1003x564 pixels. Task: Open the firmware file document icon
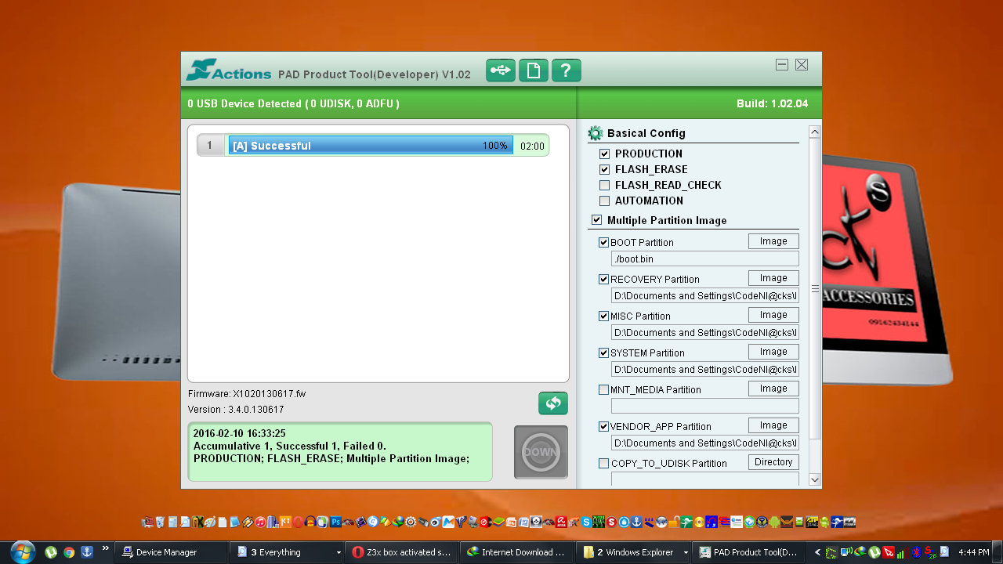(533, 70)
